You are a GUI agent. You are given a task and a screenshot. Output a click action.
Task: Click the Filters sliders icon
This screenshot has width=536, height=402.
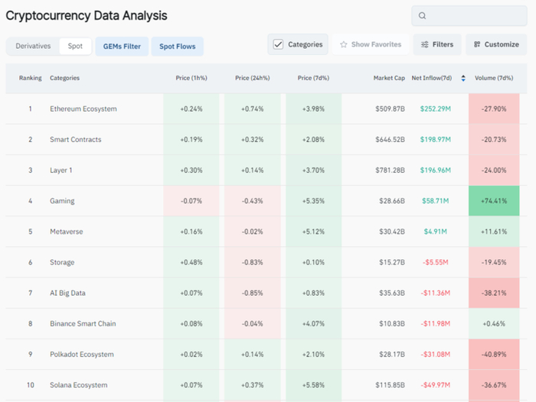click(x=424, y=44)
